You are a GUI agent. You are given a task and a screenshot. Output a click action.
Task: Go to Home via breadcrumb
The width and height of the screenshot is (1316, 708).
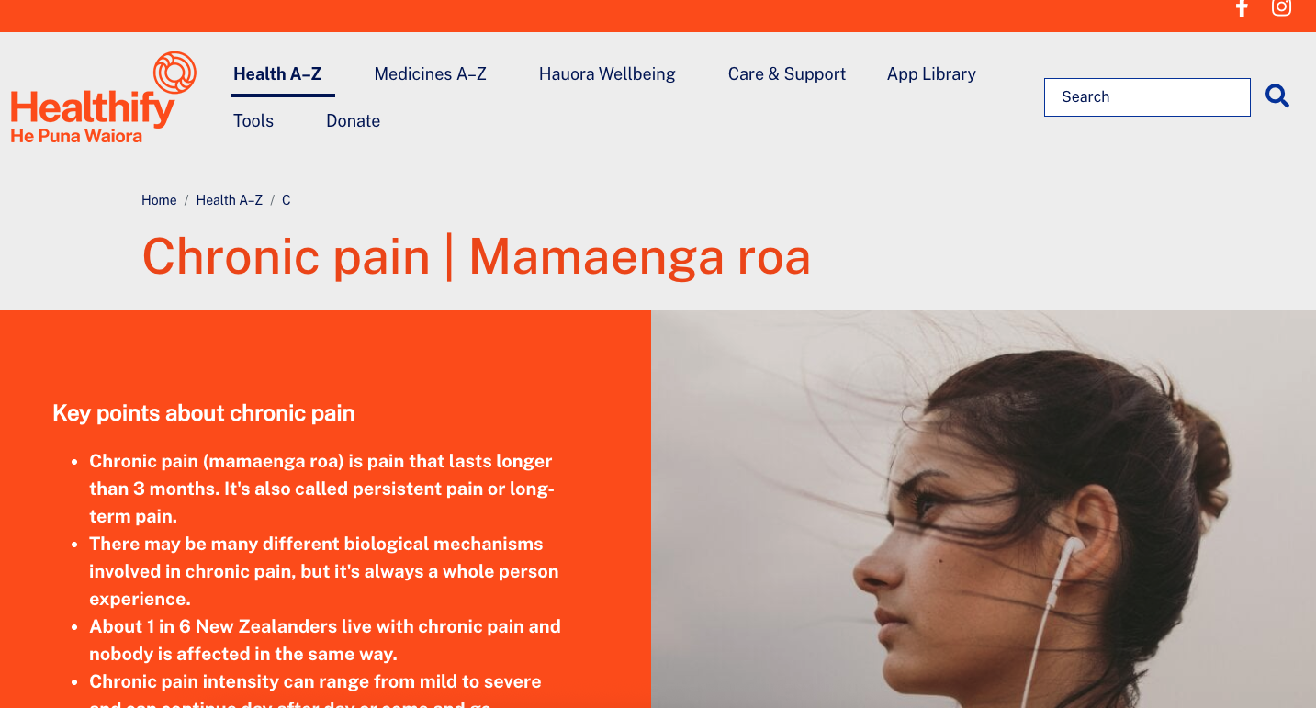pos(159,200)
